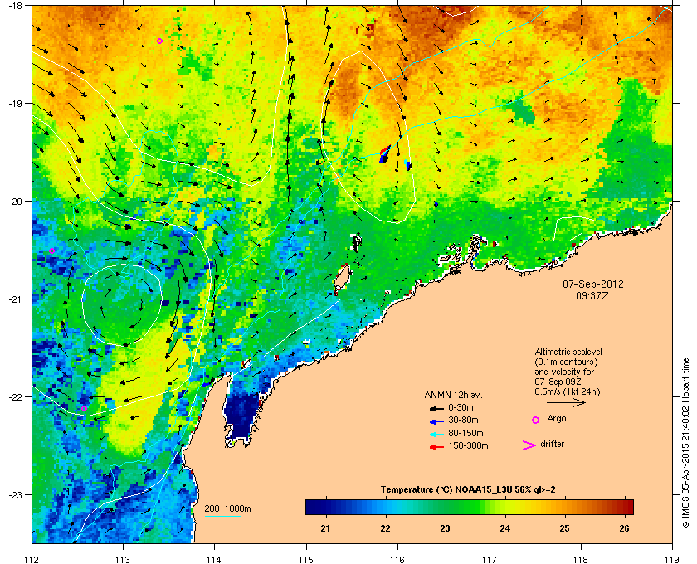697x564 pixels.
Task: Click the dark blue end of temperature colorbar
Action: (x=311, y=507)
